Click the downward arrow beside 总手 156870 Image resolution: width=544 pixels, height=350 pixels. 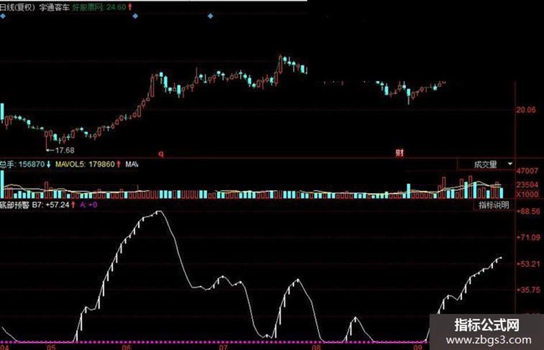click(48, 164)
